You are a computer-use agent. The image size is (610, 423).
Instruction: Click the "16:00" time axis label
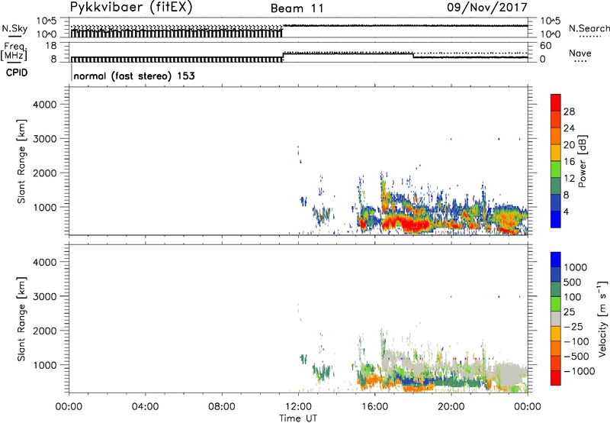pyautogui.click(x=374, y=407)
